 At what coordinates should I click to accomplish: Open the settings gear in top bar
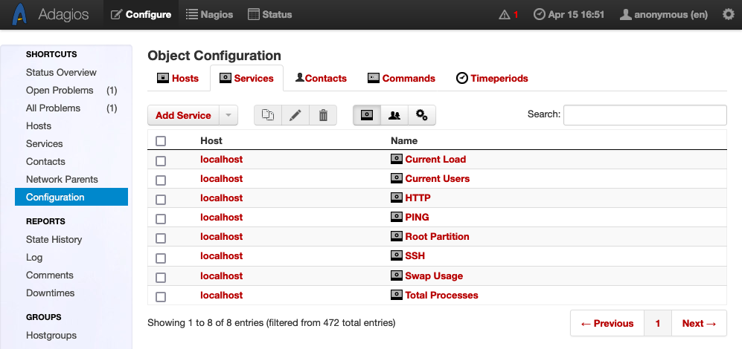coord(728,14)
